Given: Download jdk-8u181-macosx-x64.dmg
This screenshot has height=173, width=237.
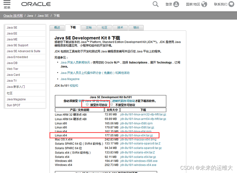Looking at the screenshot, I should pos(138,140).
